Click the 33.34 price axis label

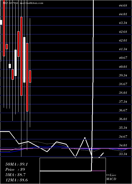(123, 154)
